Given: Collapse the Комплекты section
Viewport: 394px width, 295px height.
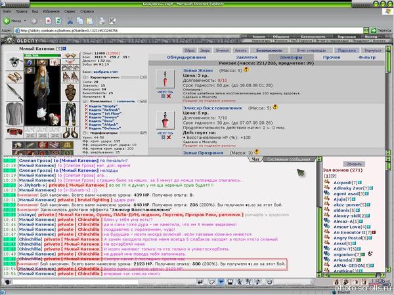Looking at the screenshot, I should pos(85,102).
